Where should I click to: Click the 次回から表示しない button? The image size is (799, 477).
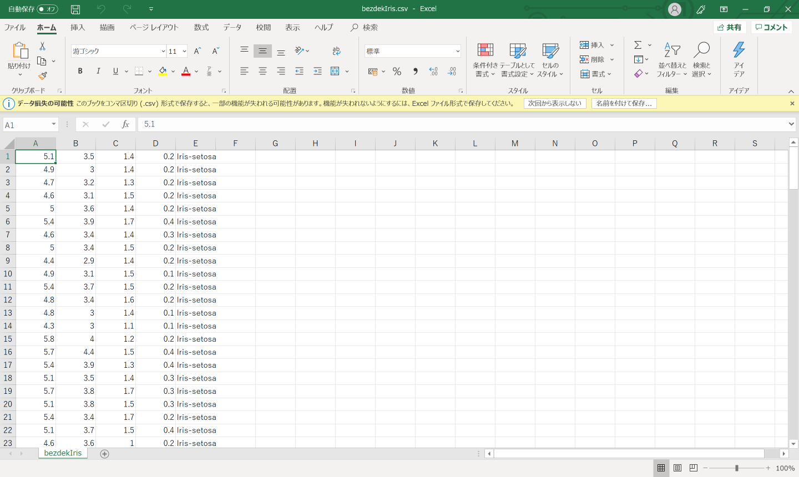coord(555,103)
